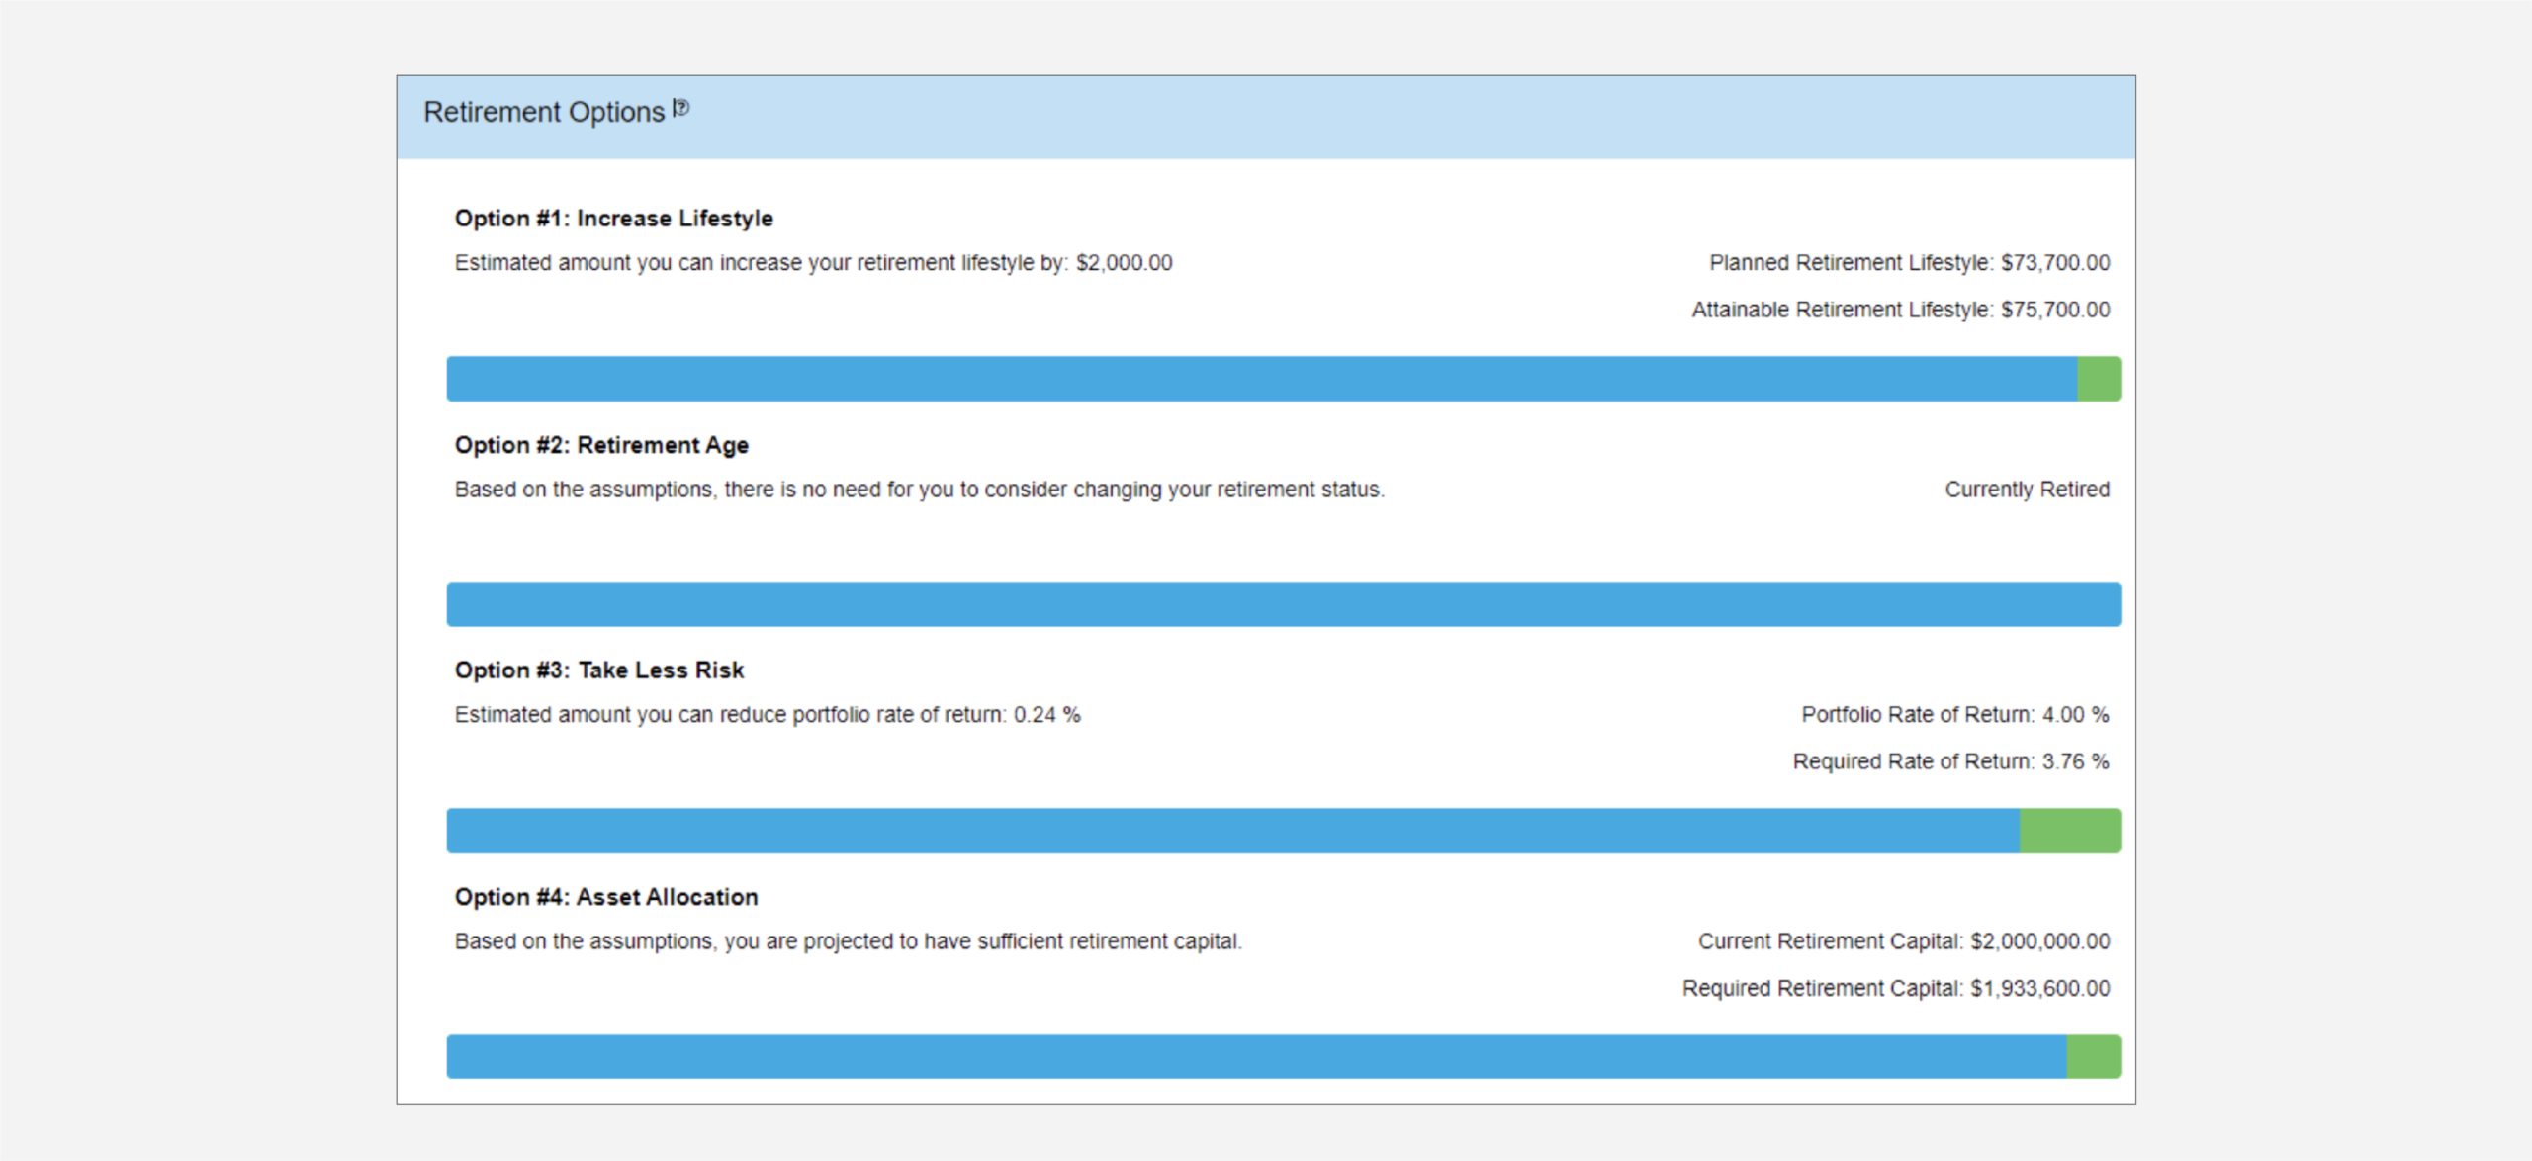Click the blue portion of Take Less Risk bar
Viewport: 2532px width, 1161px height.
1231,832
